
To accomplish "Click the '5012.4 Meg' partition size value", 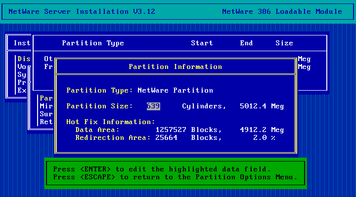I will tap(262, 106).
